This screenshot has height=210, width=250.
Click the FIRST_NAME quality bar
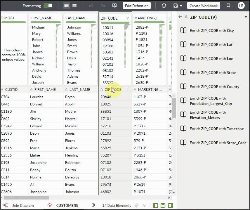46,22
